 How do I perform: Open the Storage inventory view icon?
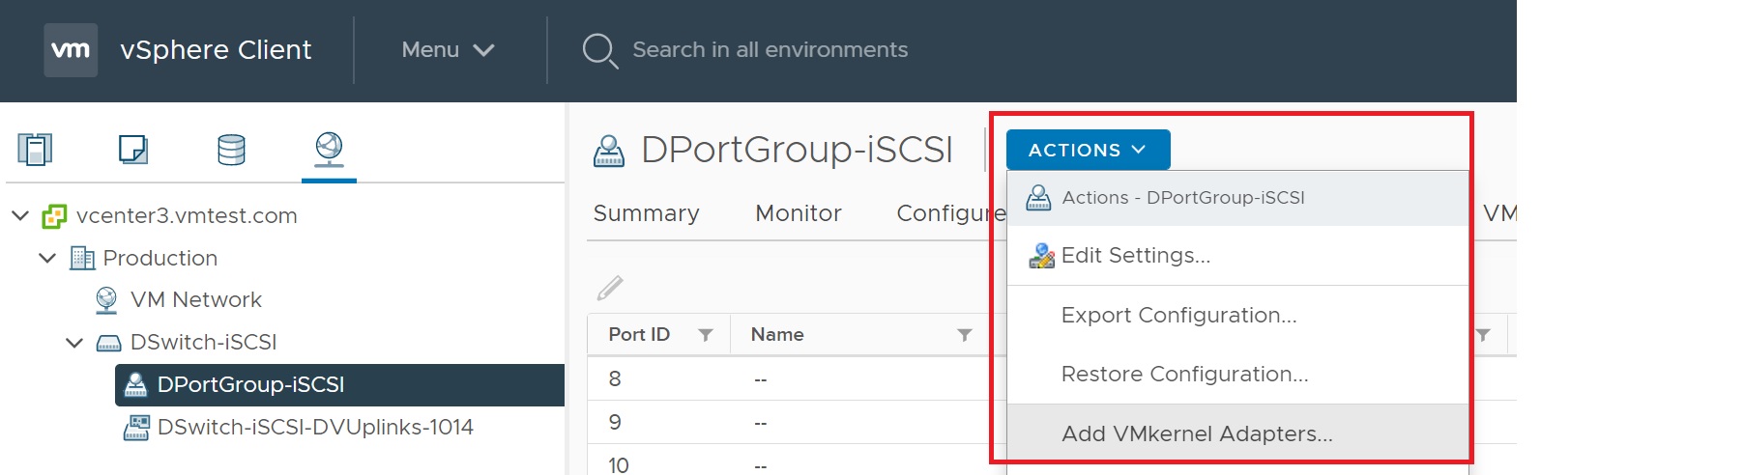pos(231,150)
